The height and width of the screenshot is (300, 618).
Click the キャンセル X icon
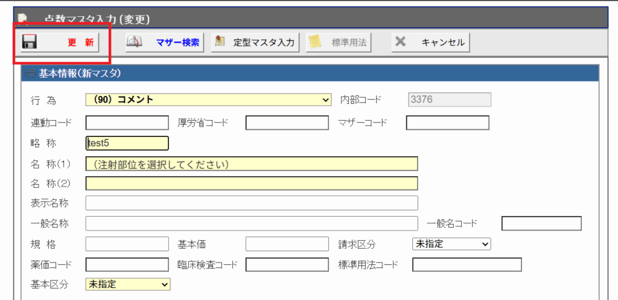[x=400, y=42]
